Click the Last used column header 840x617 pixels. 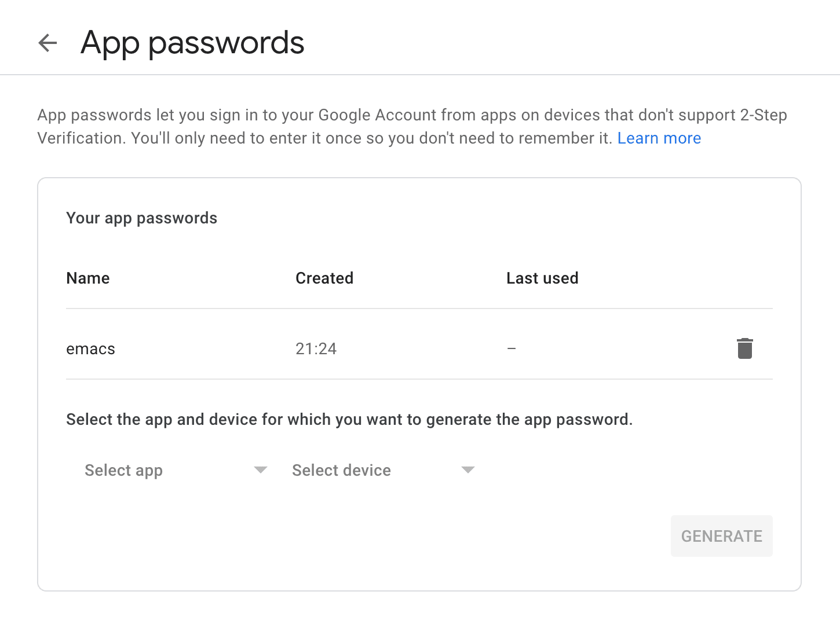coord(542,278)
